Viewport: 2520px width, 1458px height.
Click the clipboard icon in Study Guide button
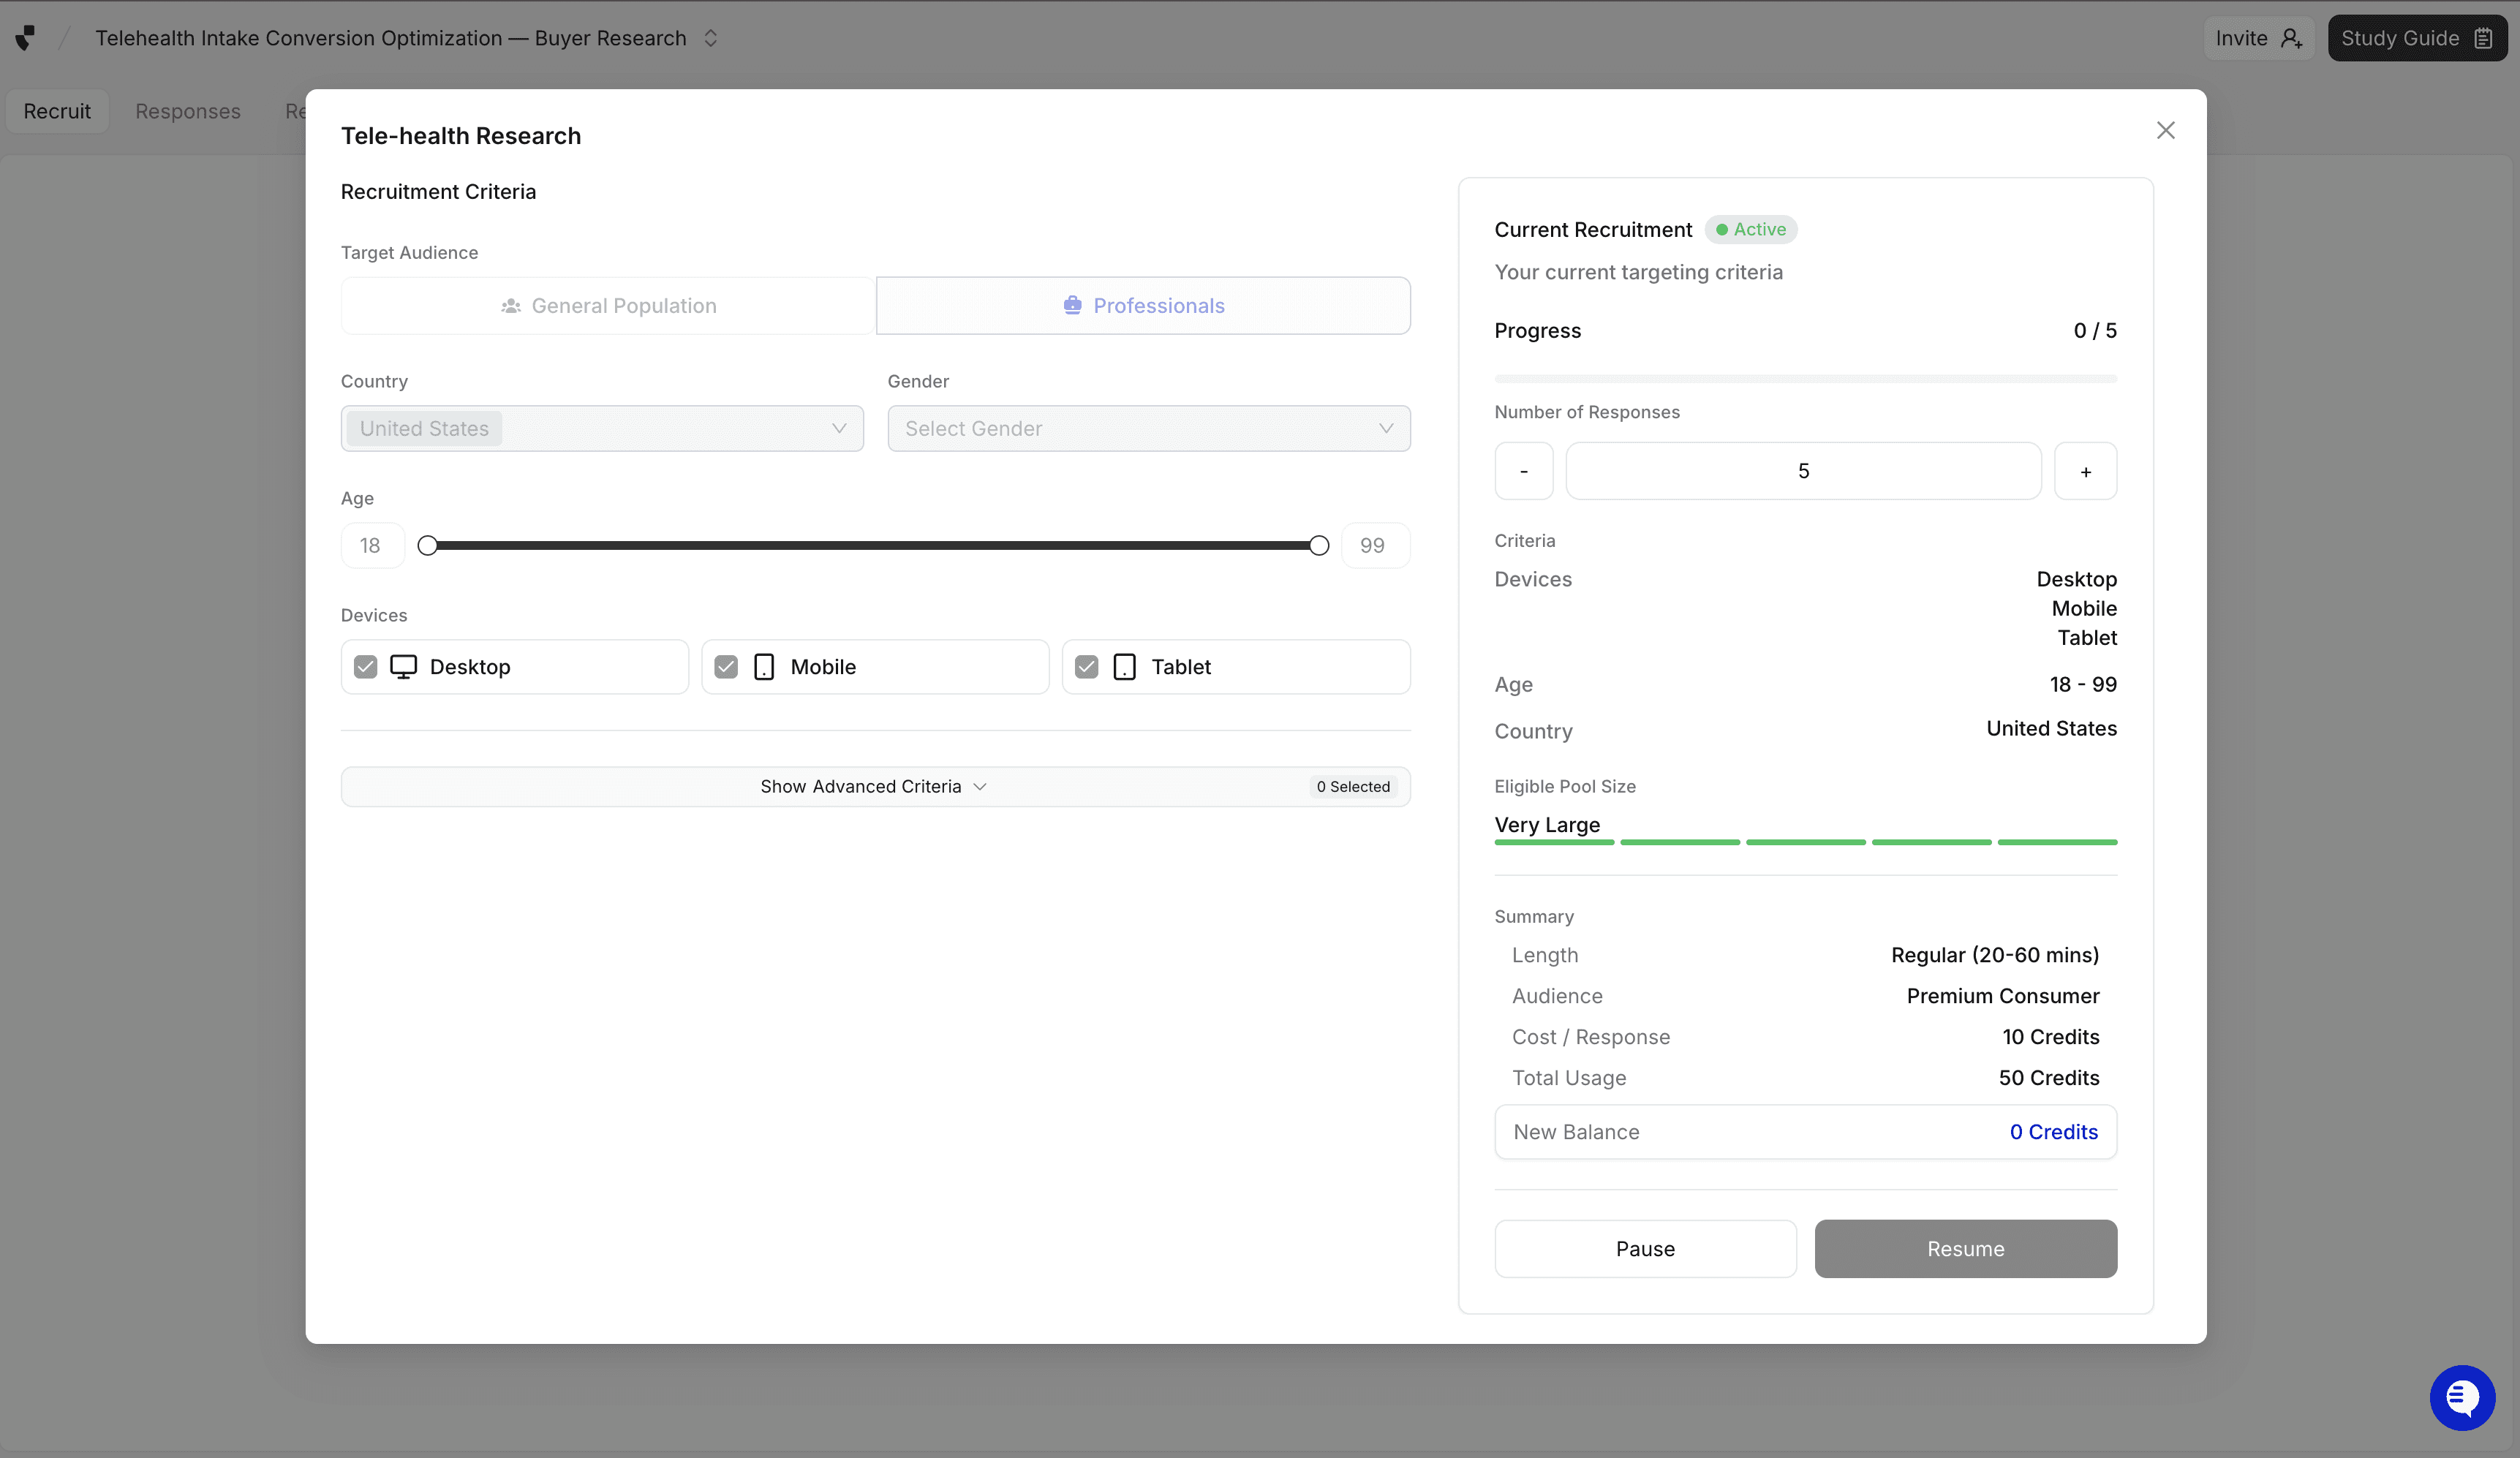(2483, 38)
